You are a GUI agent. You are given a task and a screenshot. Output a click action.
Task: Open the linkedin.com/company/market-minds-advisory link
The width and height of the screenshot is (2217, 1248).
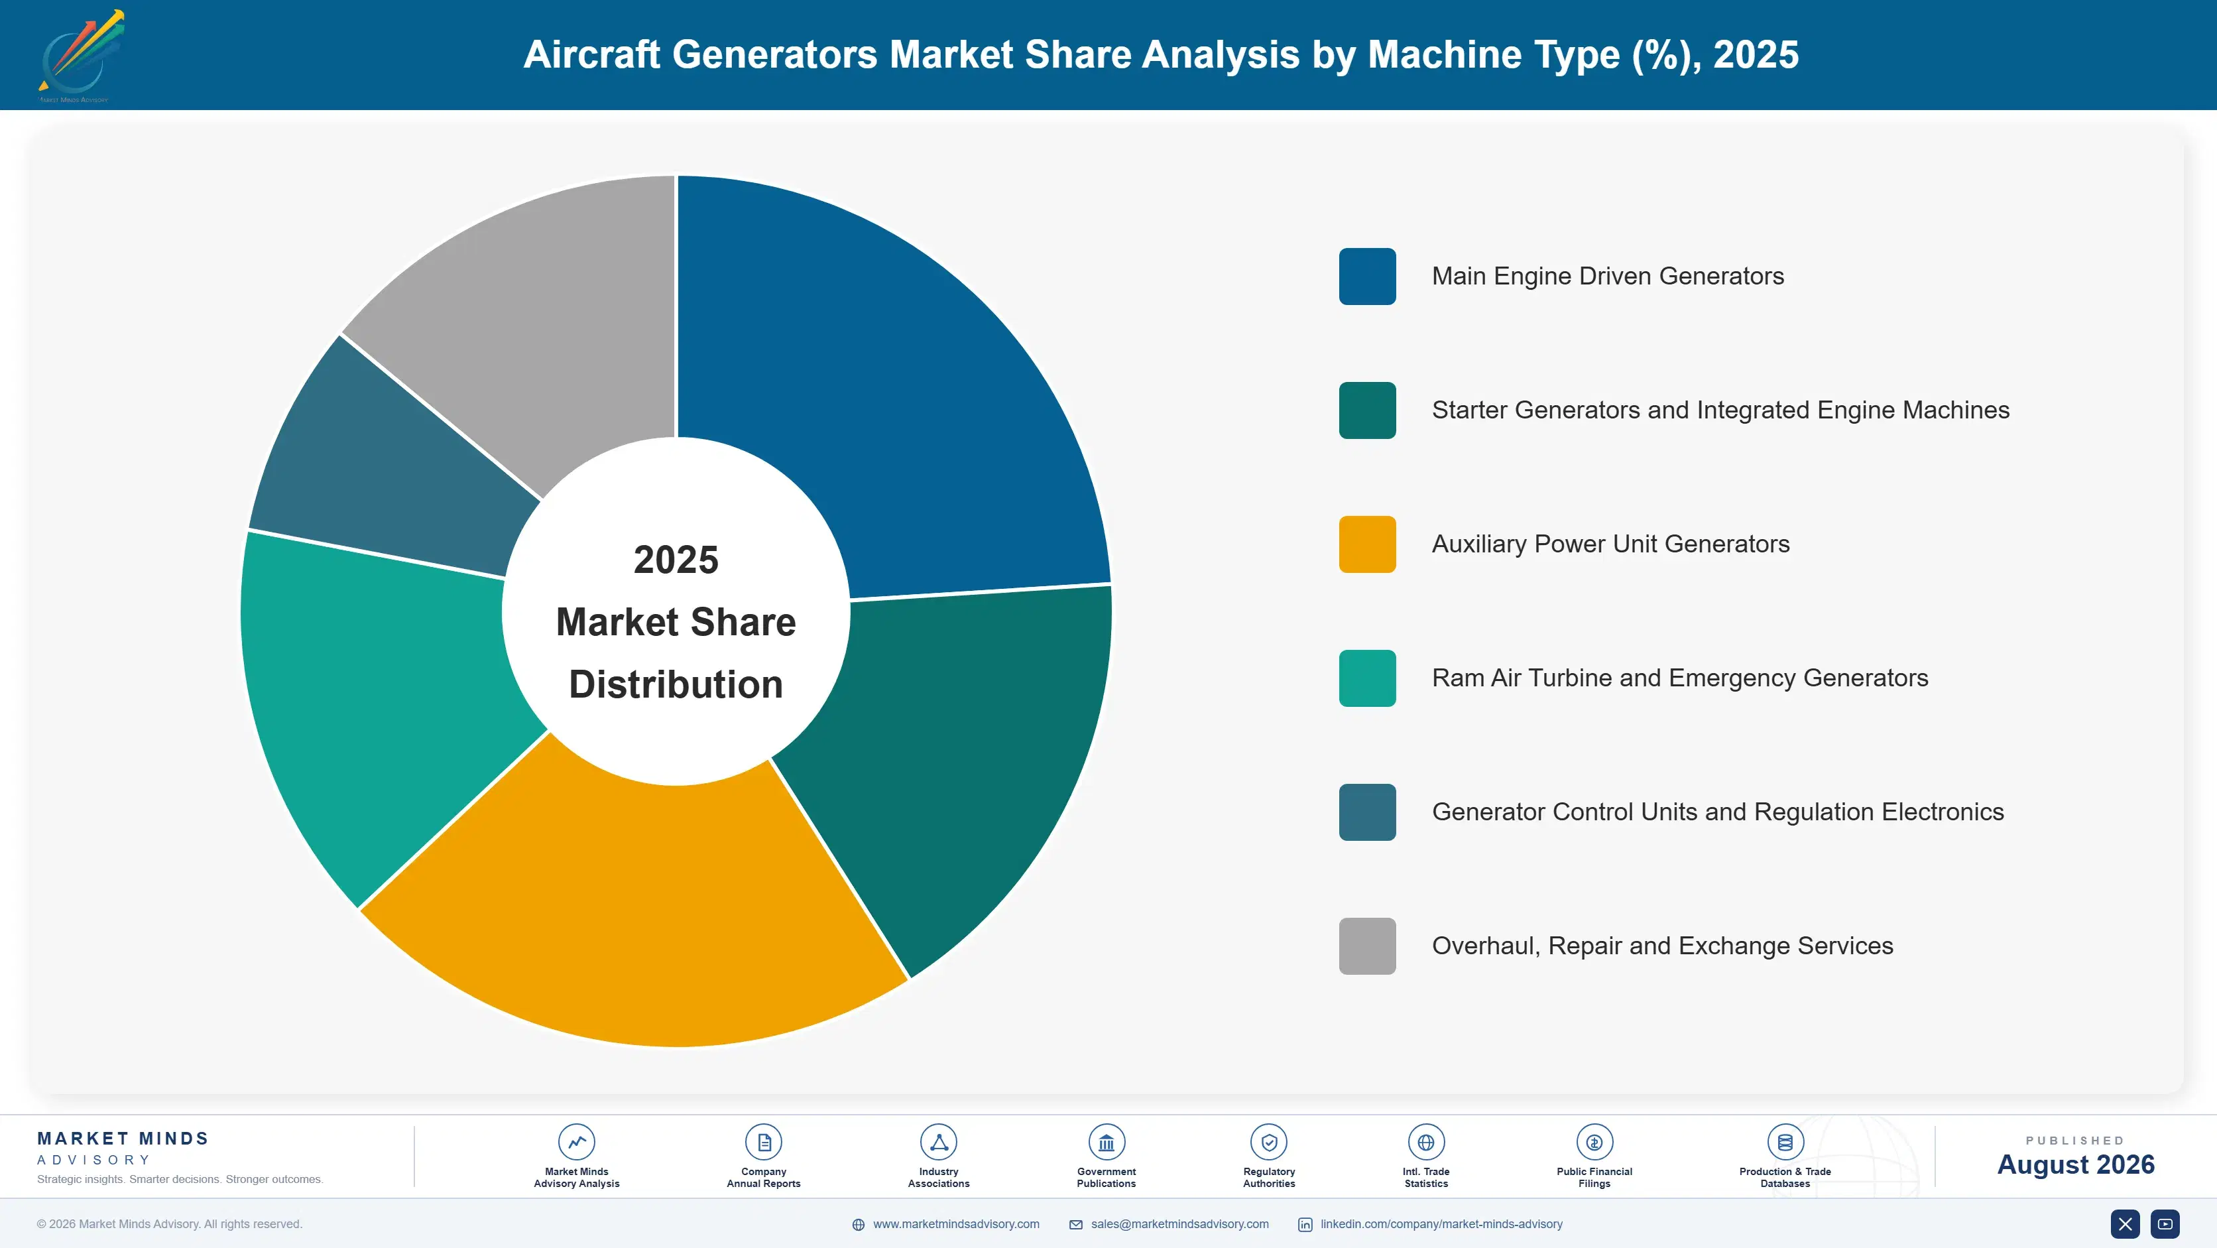point(1441,1224)
